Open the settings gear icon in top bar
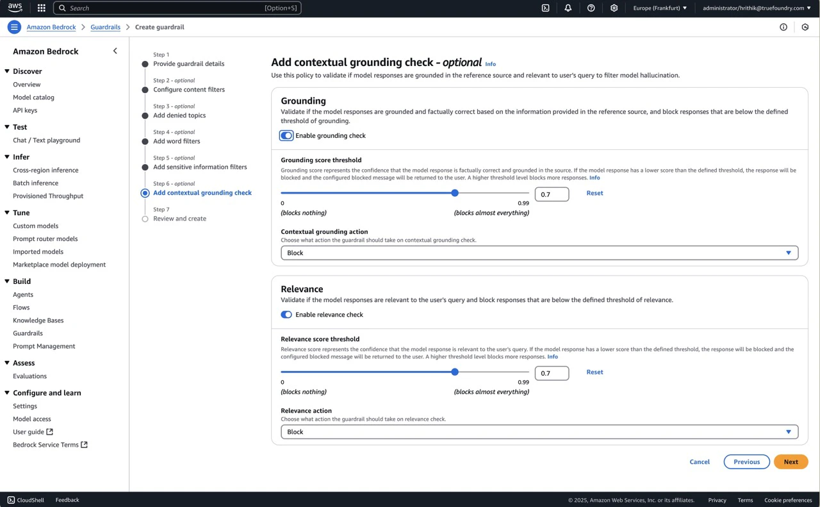820x507 pixels. click(613, 8)
